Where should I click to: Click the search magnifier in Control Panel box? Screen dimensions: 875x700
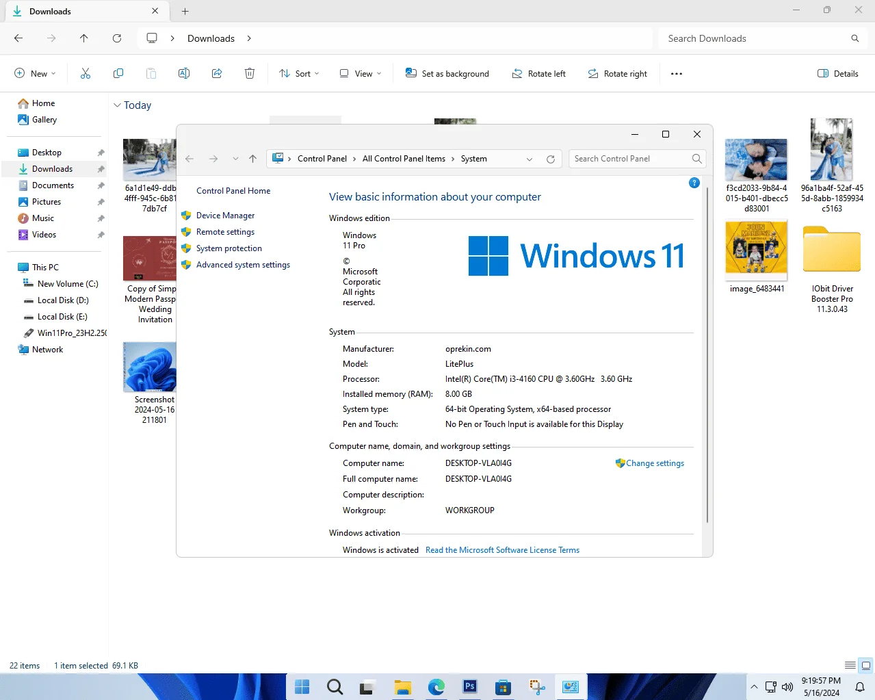[x=696, y=159]
